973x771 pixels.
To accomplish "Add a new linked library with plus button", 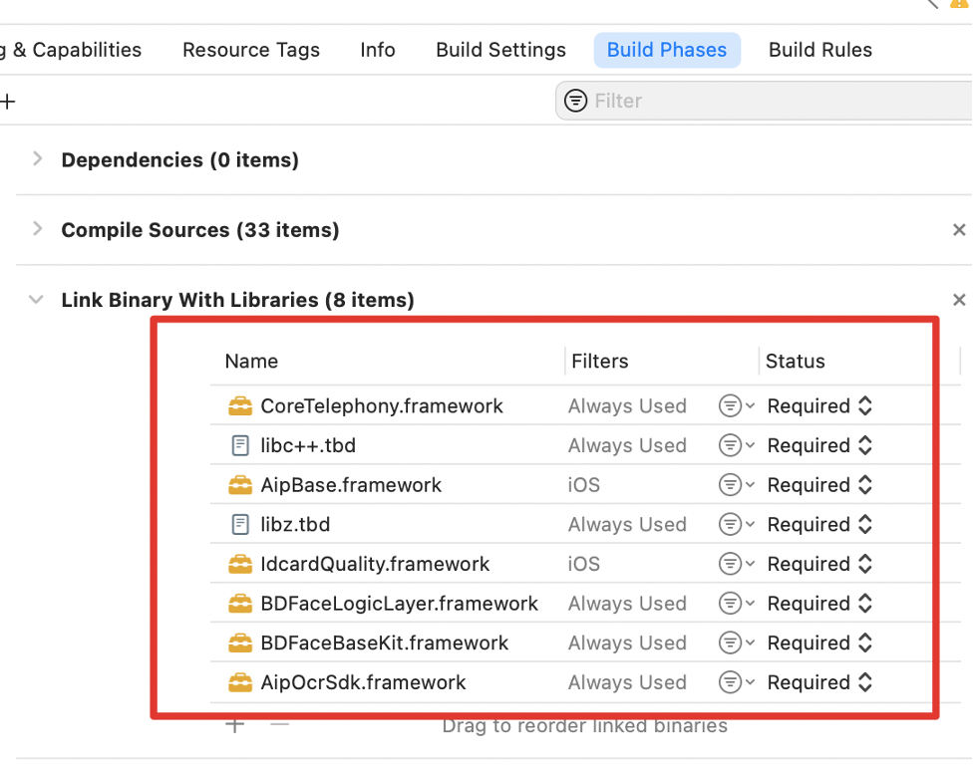I will click(234, 724).
